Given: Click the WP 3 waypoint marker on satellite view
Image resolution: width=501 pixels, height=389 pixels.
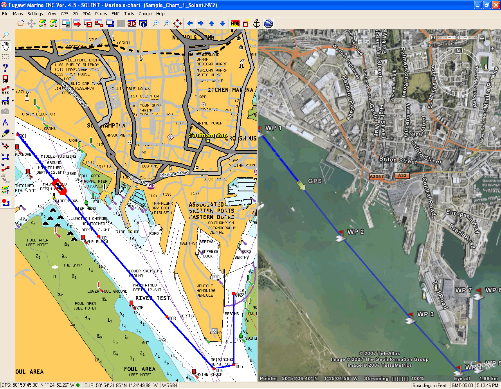Looking at the screenshot, I should (410, 318).
